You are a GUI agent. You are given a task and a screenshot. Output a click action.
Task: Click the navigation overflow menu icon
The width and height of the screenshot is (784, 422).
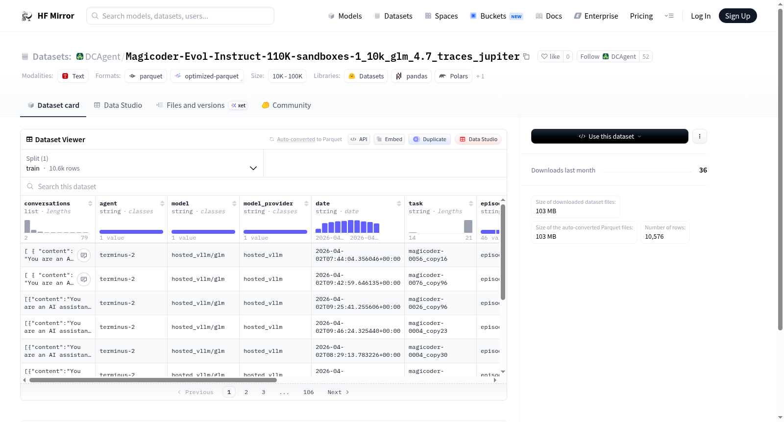click(x=669, y=16)
